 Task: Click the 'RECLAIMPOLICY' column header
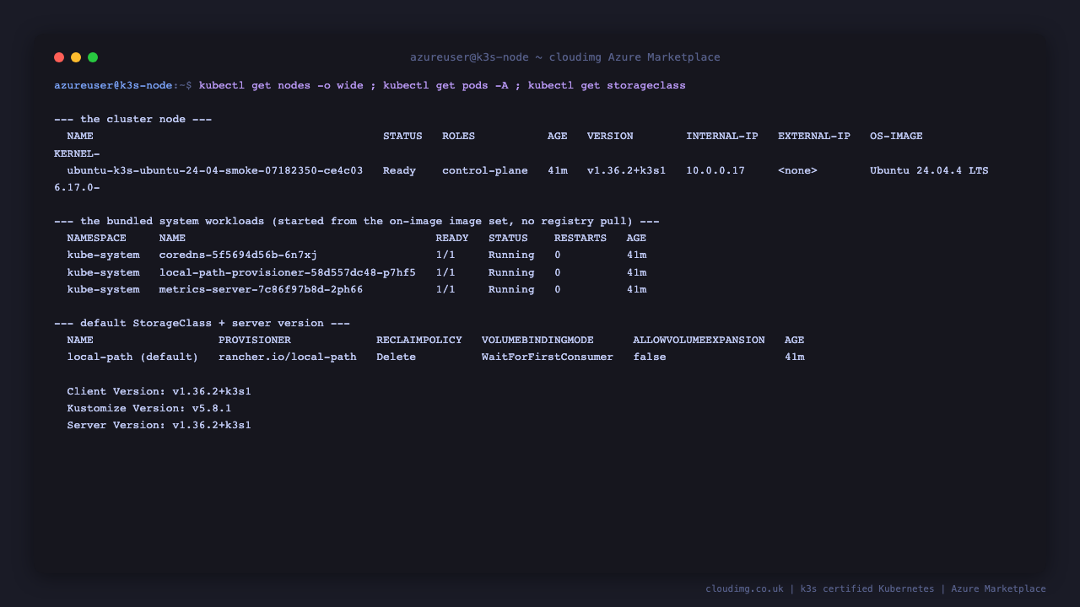(419, 341)
